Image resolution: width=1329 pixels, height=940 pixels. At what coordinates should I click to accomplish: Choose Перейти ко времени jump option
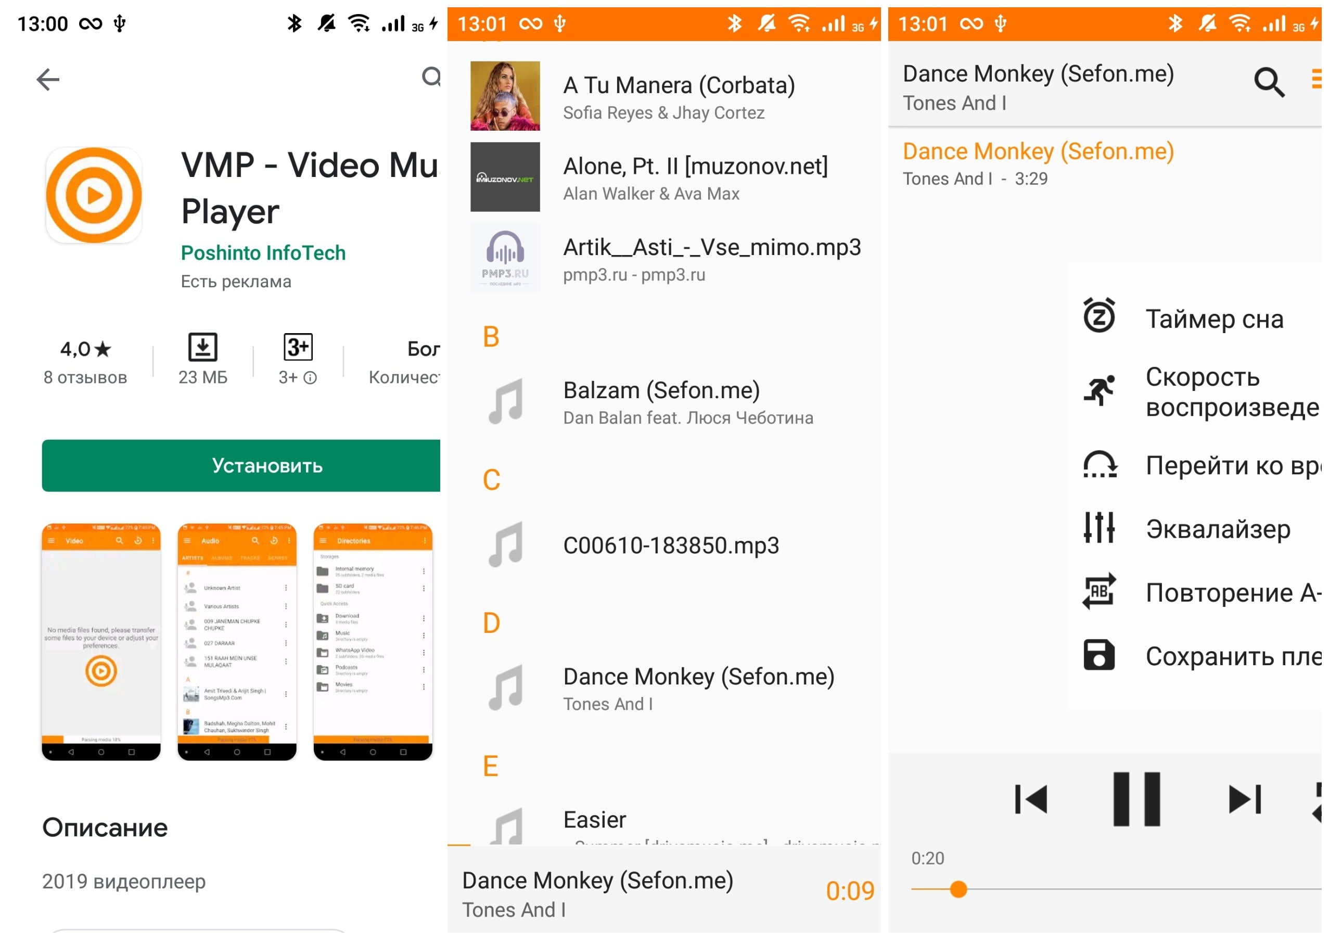click(1195, 465)
